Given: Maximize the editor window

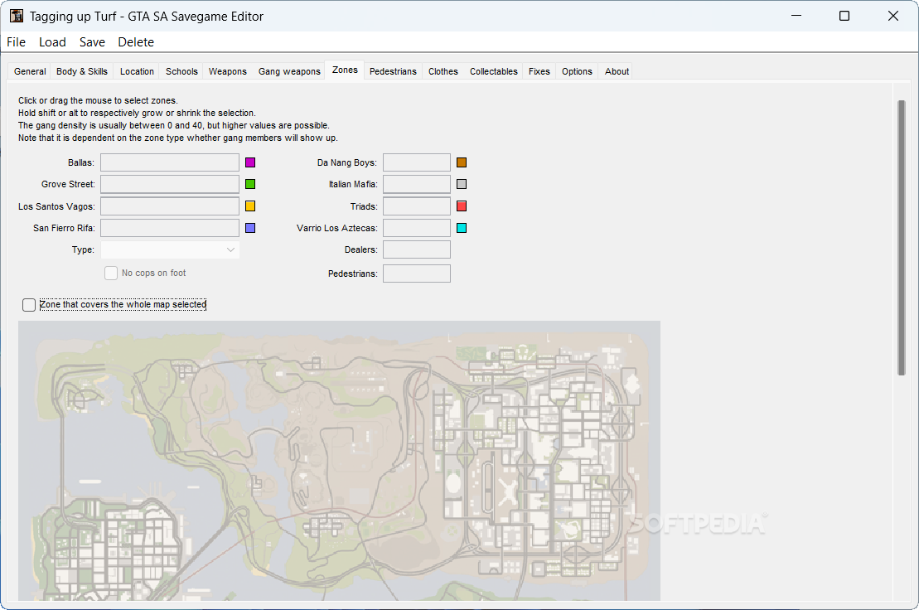Looking at the screenshot, I should click(x=844, y=16).
